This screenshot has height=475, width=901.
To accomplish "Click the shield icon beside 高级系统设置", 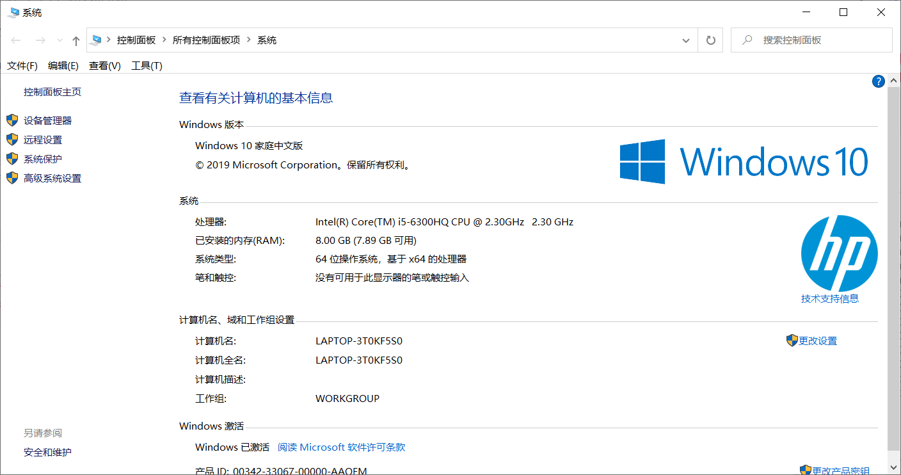I will (12, 178).
